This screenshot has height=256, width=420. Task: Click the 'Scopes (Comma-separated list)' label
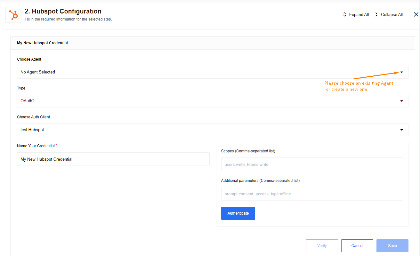[248, 151]
